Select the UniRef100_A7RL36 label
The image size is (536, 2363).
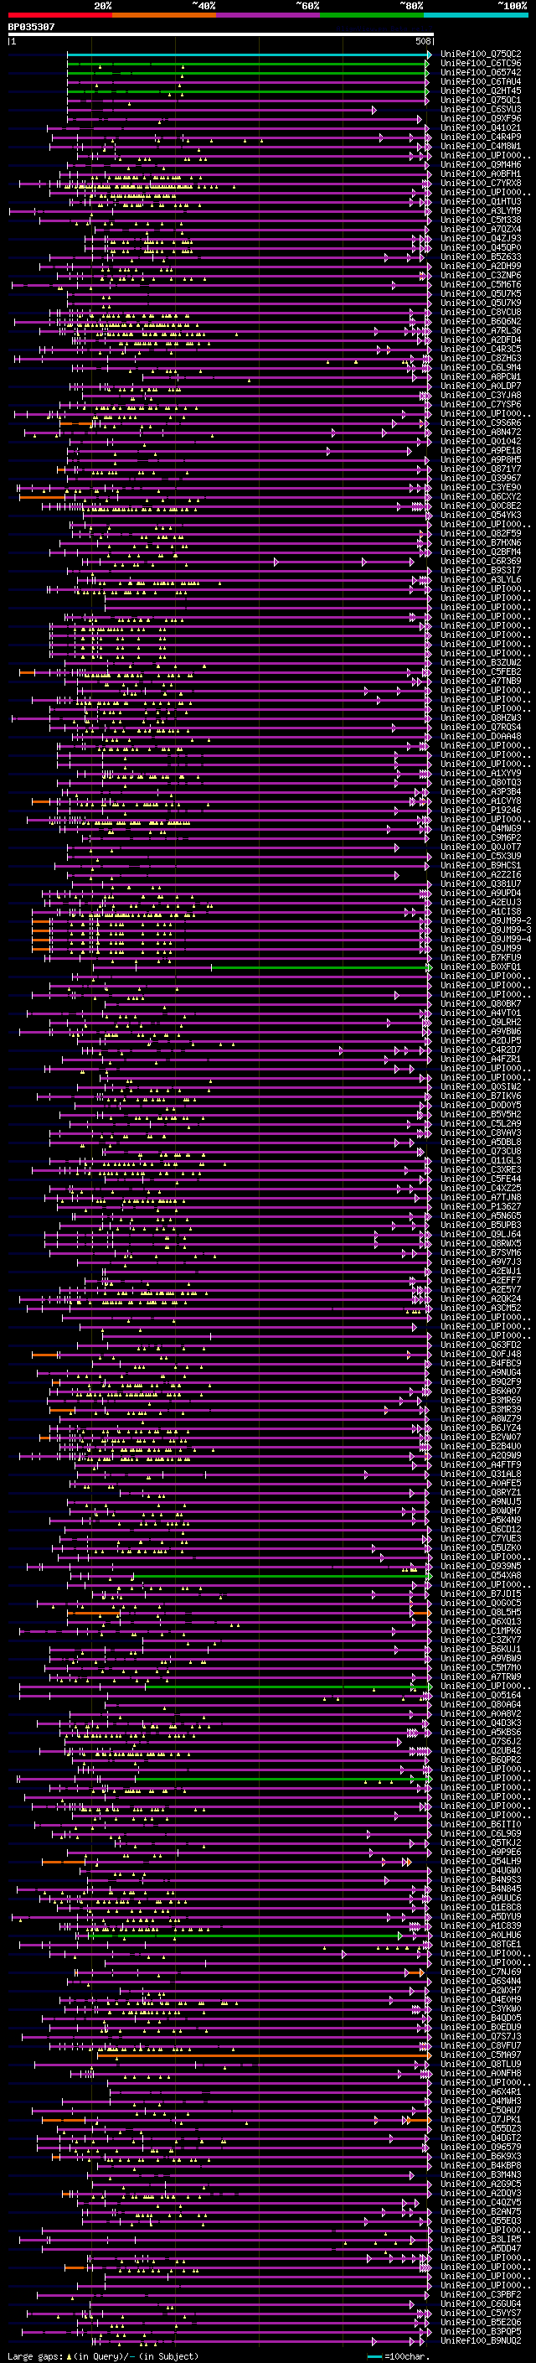[x=481, y=331]
